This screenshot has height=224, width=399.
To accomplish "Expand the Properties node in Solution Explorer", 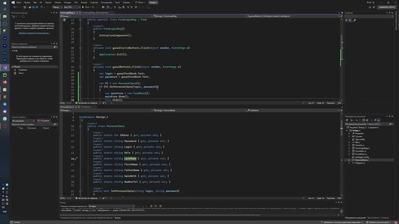I will click(x=349, y=134).
